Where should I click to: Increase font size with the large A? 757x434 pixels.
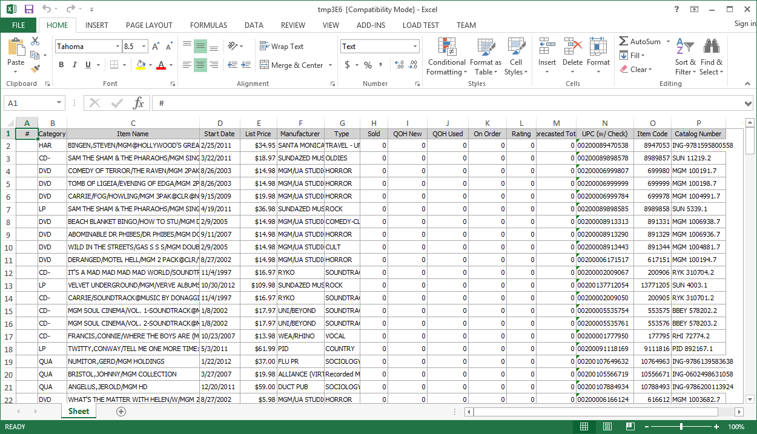156,47
